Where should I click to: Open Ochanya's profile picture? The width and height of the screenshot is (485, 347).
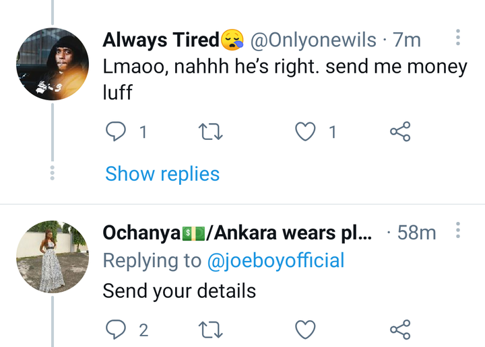(x=53, y=256)
